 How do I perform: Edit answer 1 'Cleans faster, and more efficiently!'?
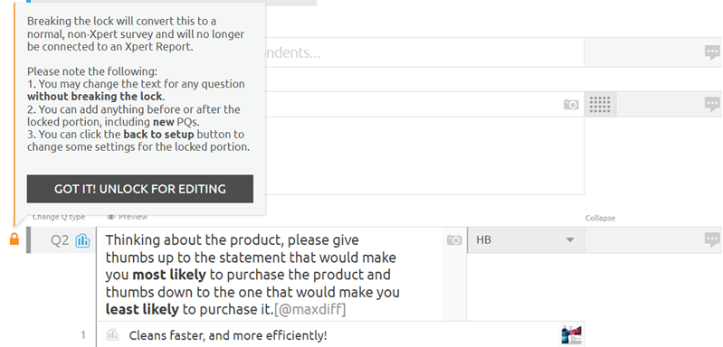pyautogui.click(x=228, y=335)
